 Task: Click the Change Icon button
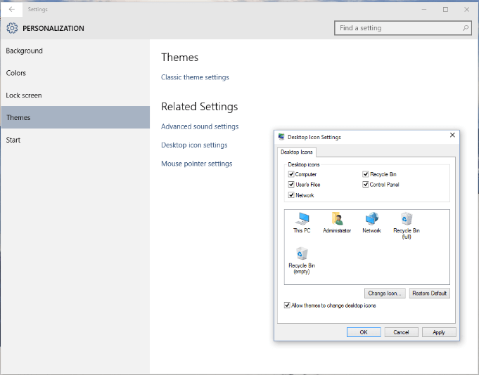tap(385, 294)
